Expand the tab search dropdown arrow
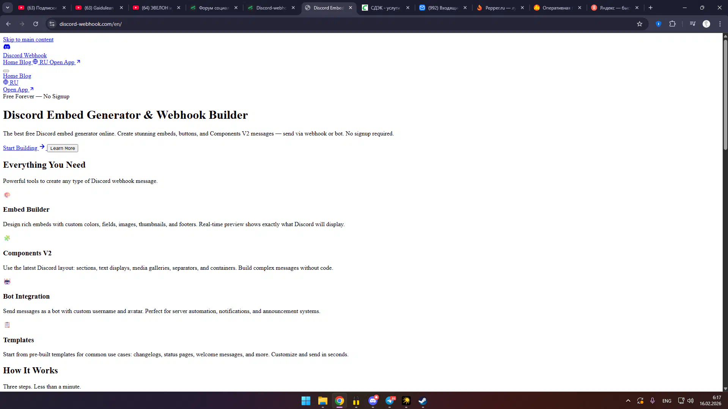 (x=8, y=8)
